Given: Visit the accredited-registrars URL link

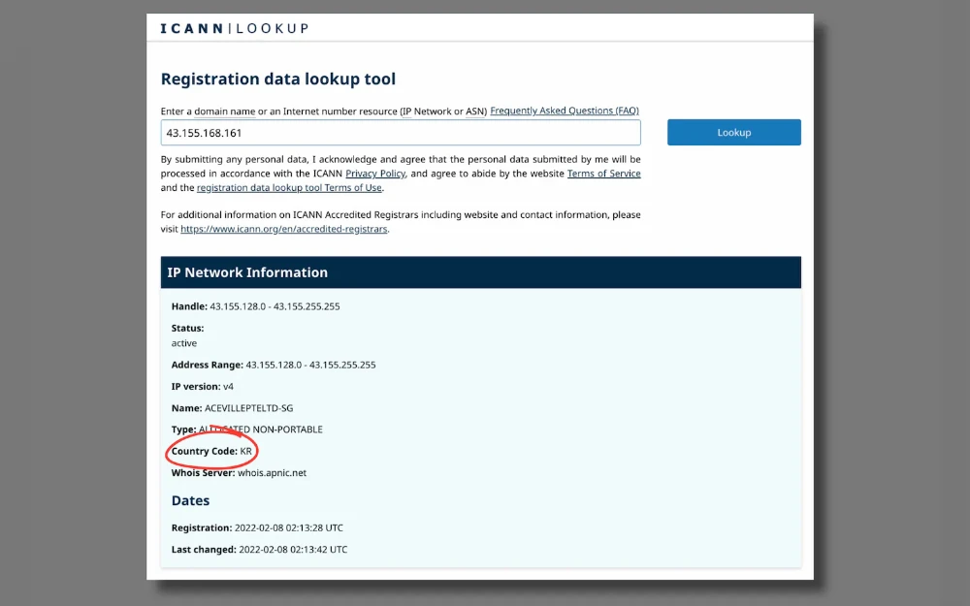Looking at the screenshot, I should click(284, 229).
